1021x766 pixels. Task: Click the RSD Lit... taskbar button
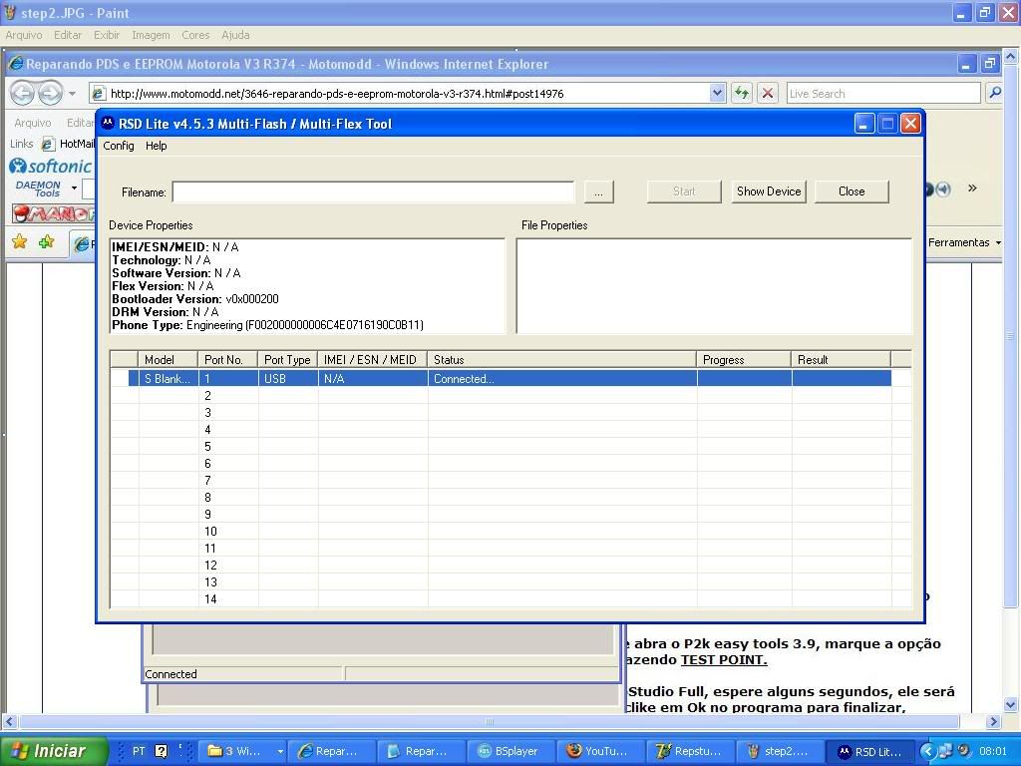pos(870,751)
